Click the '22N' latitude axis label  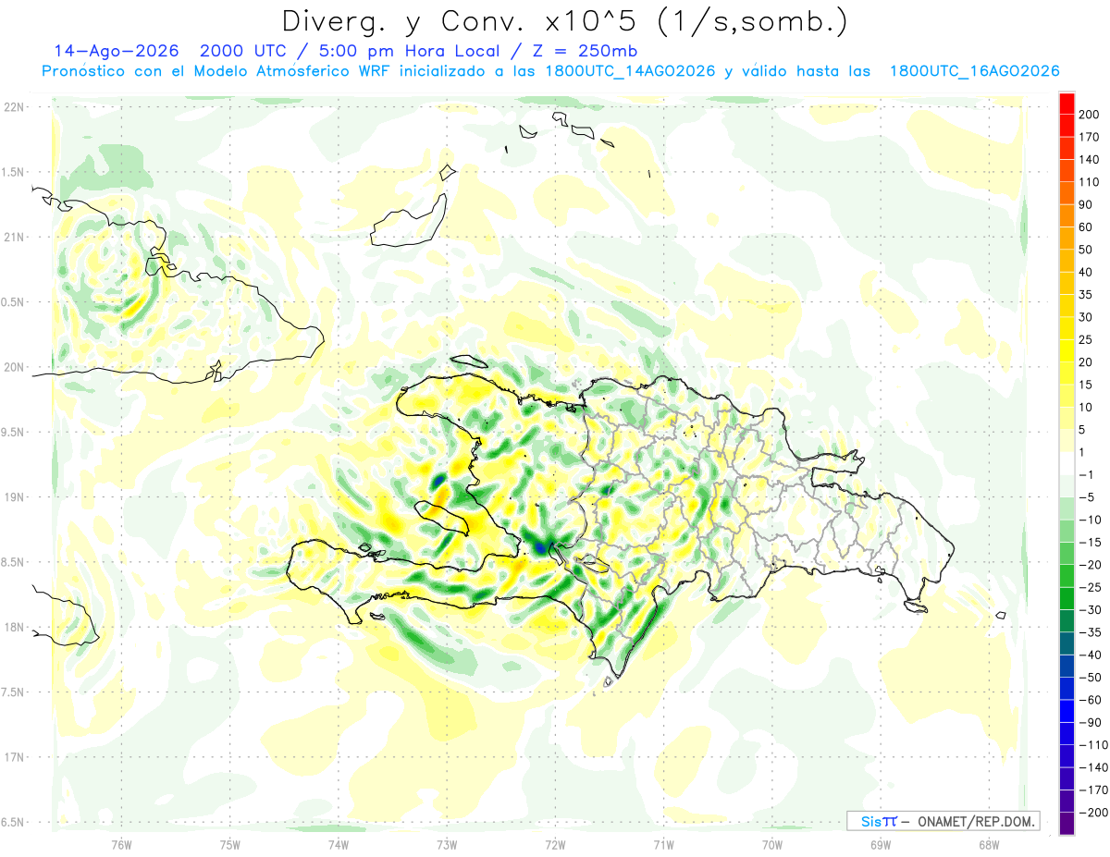[x=13, y=106]
